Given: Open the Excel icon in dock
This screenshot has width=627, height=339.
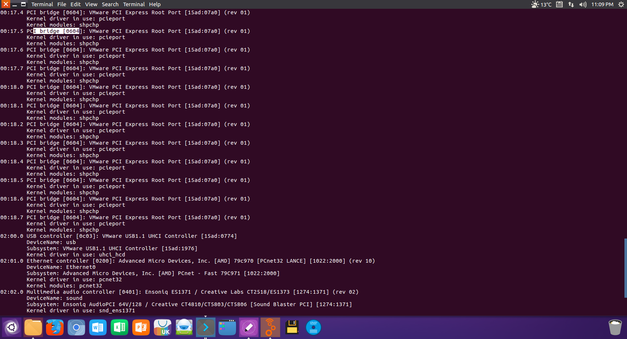Looking at the screenshot, I should [x=119, y=327].
